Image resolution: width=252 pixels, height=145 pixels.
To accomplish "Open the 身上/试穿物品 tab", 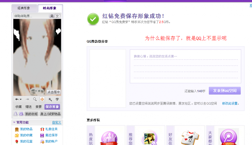I will tap(50, 114).
